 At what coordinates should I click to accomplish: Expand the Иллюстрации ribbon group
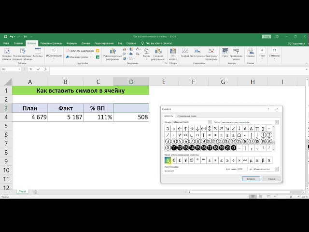click(54, 53)
